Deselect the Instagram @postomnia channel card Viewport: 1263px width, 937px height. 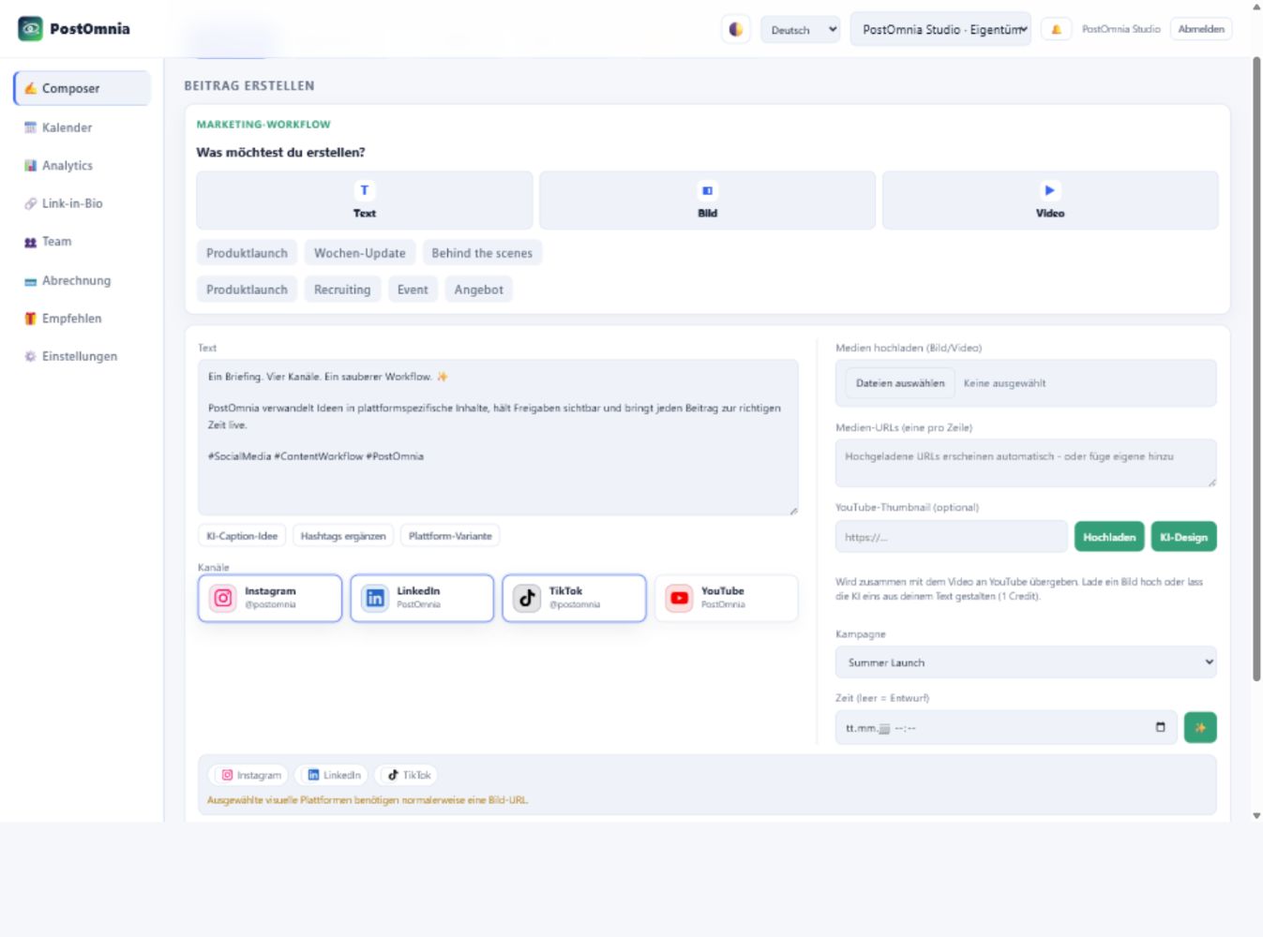[270, 598]
